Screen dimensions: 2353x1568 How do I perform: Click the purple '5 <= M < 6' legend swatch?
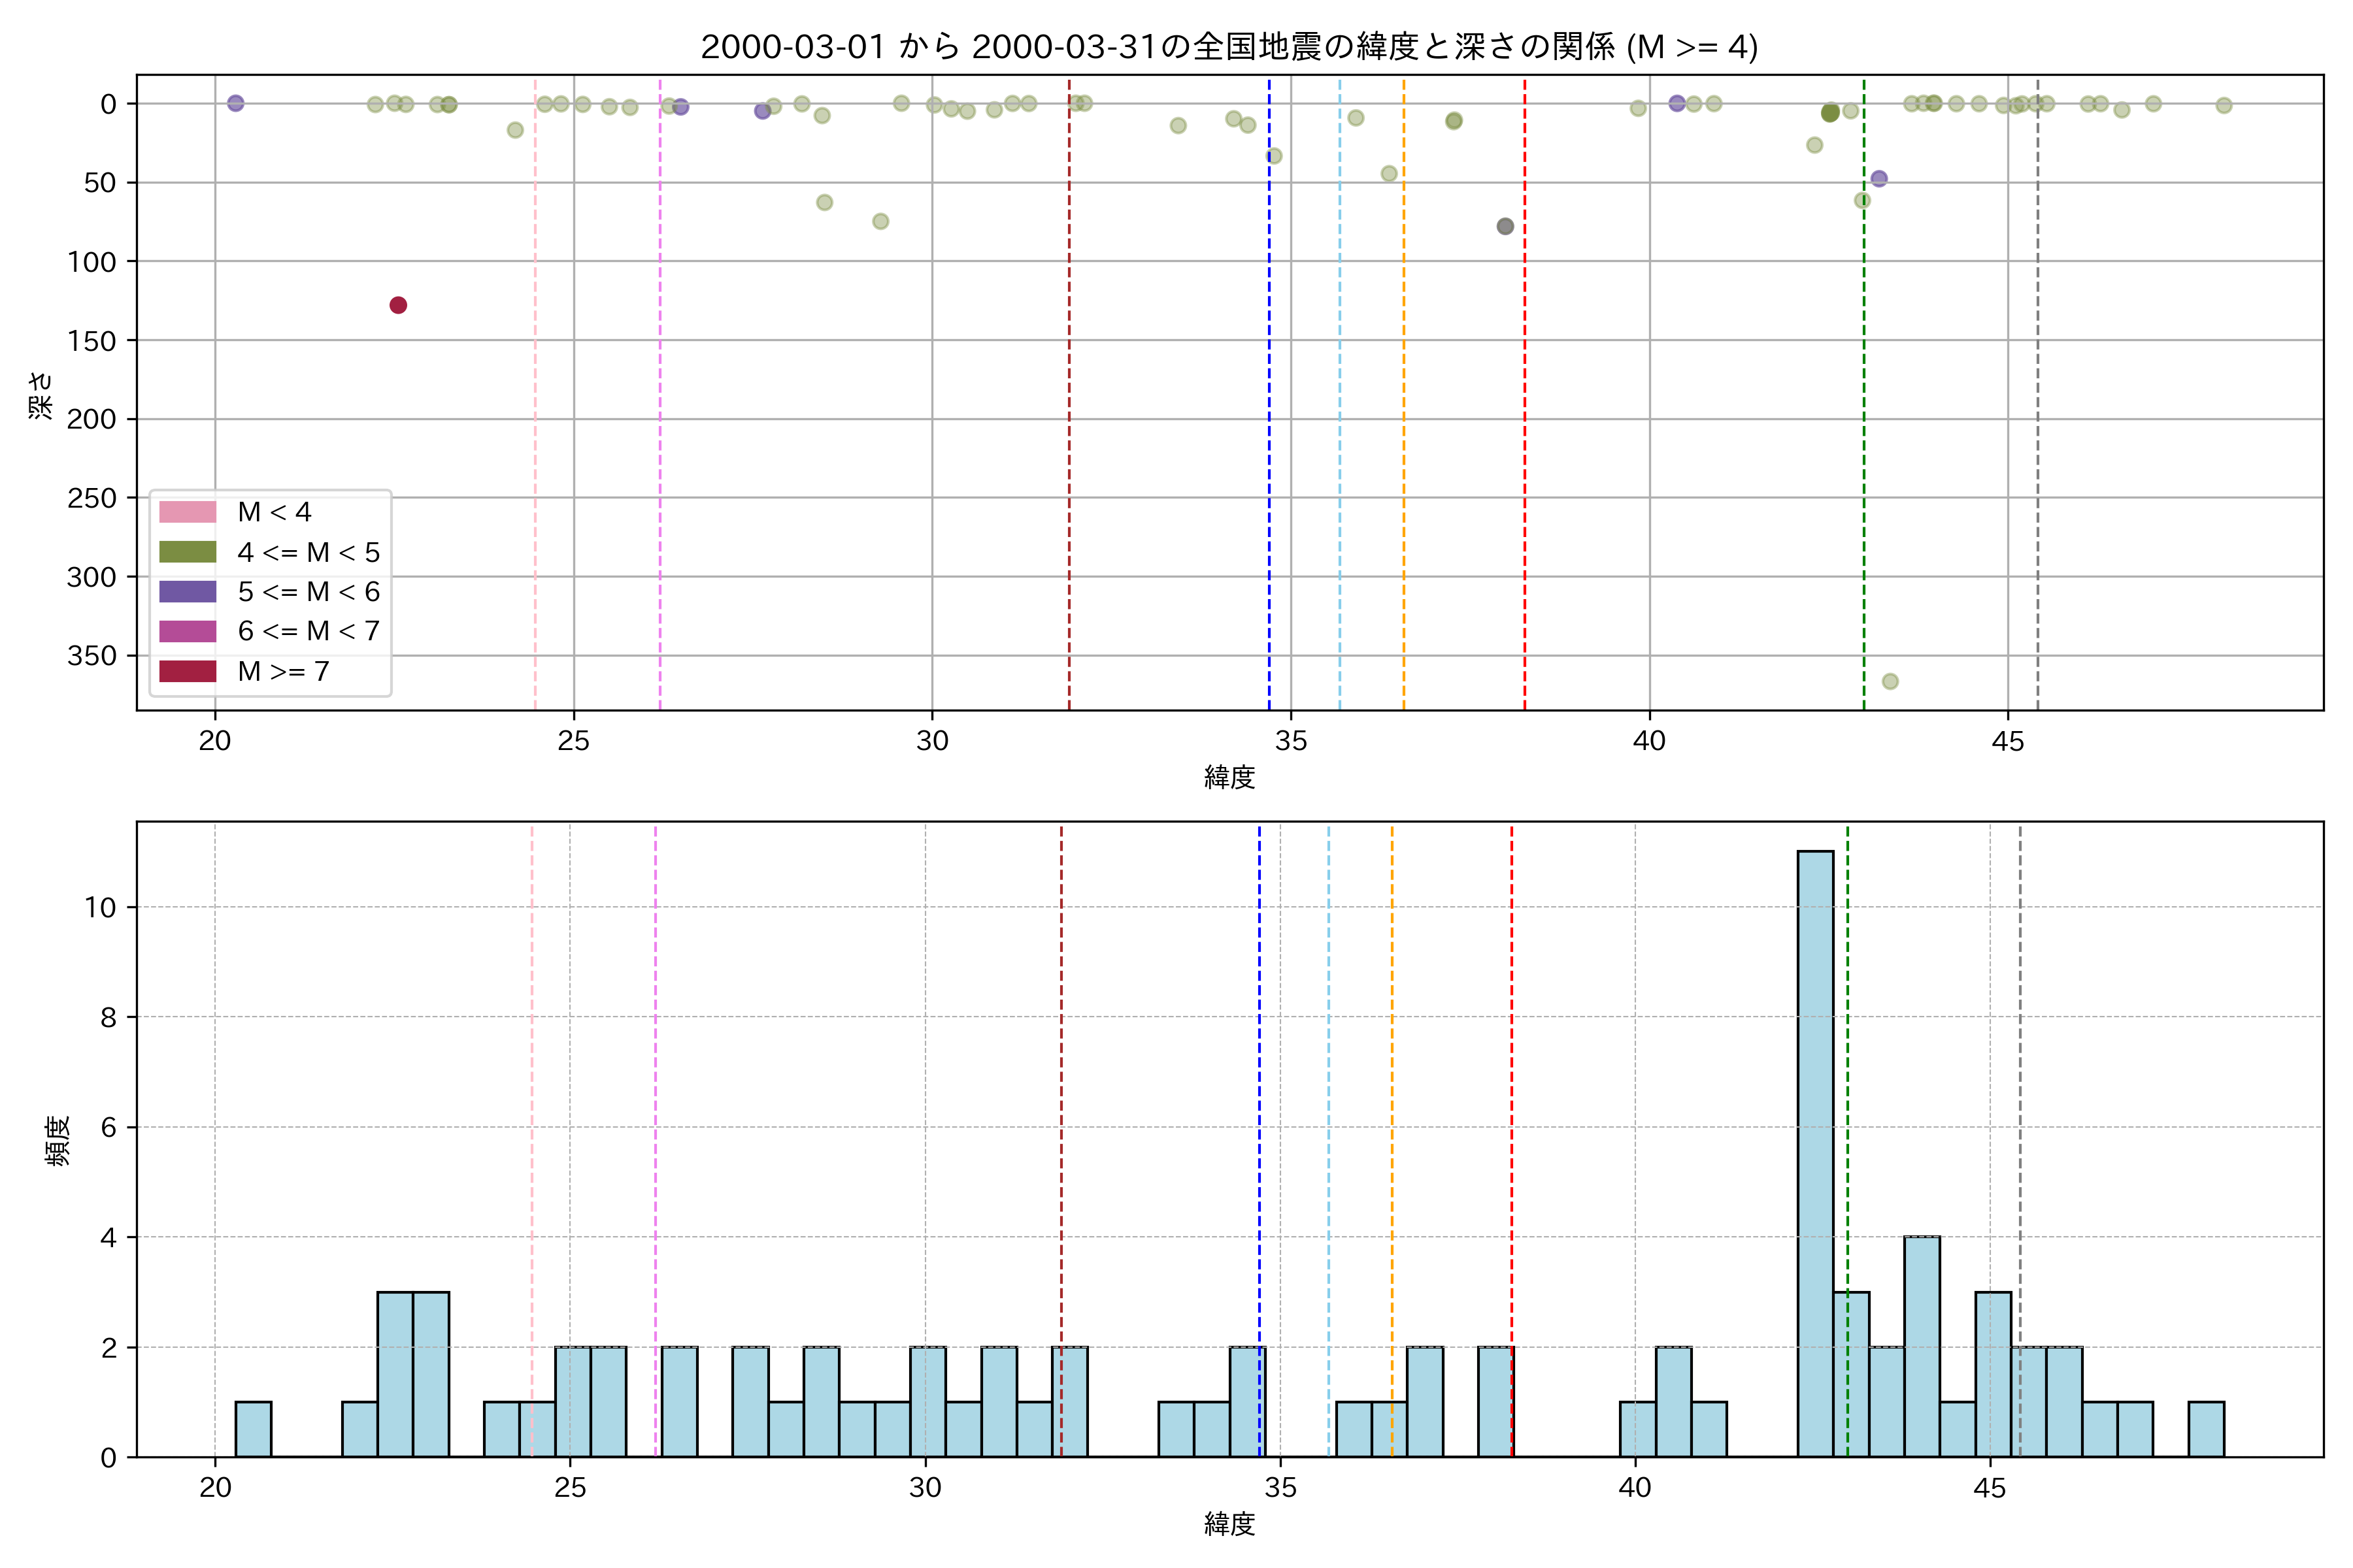(x=187, y=592)
